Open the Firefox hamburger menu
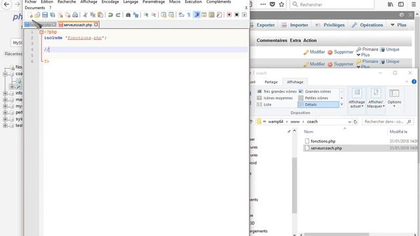The width and height of the screenshot is (420, 236). coord(414,5)
